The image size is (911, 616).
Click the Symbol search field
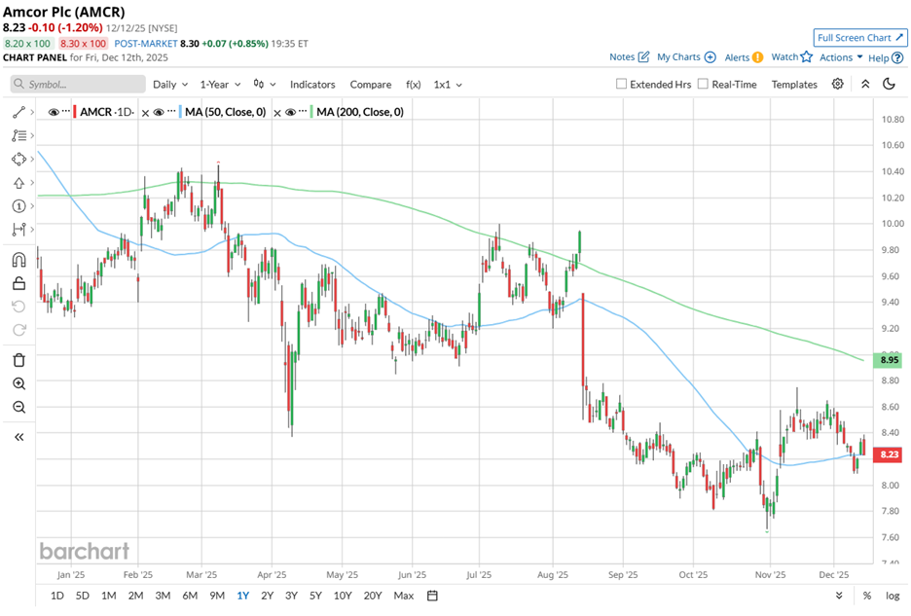[78, 85]
